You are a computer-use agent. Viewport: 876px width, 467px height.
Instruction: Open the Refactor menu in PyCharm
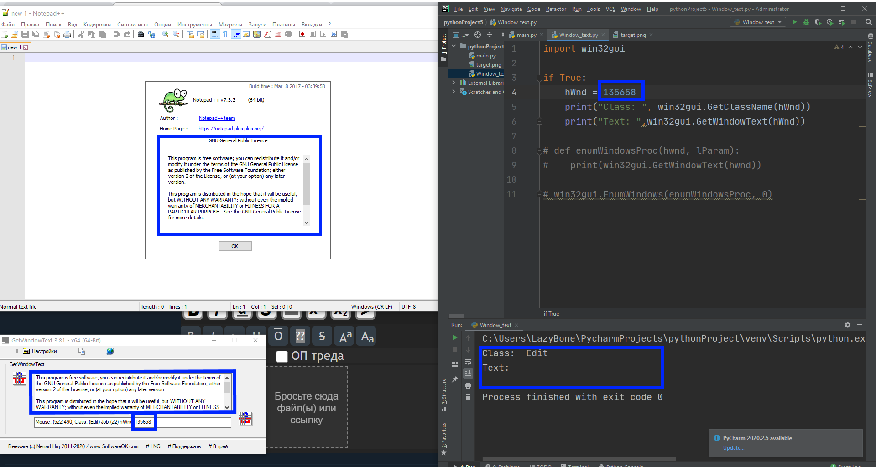point(556,9)
